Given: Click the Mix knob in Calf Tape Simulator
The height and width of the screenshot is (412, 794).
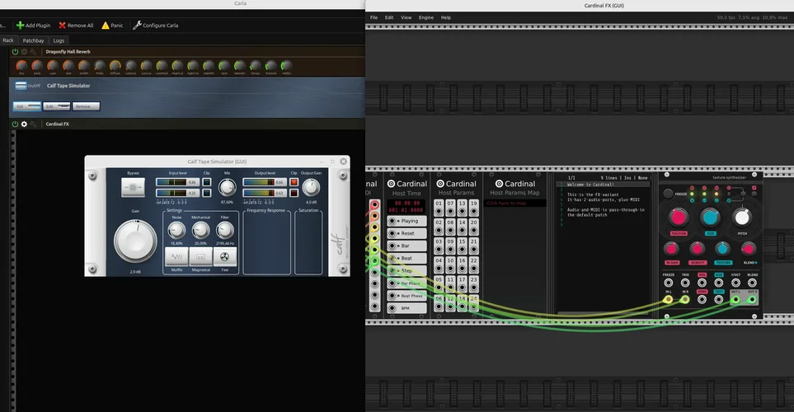Looking at the screenshot, I should pyautogui.click(x=227, y=188).
